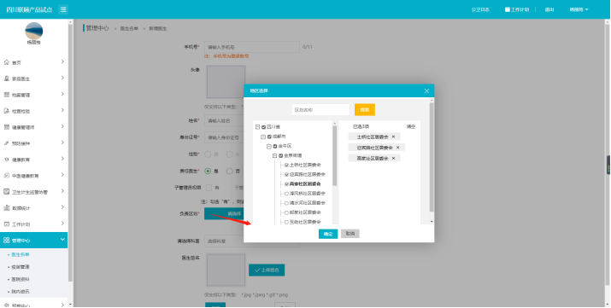This screenshot has width=611, height=308.
Task: Open 疫苗管理 submenu item
Action: pyautogui.click(x=21, y=267)
